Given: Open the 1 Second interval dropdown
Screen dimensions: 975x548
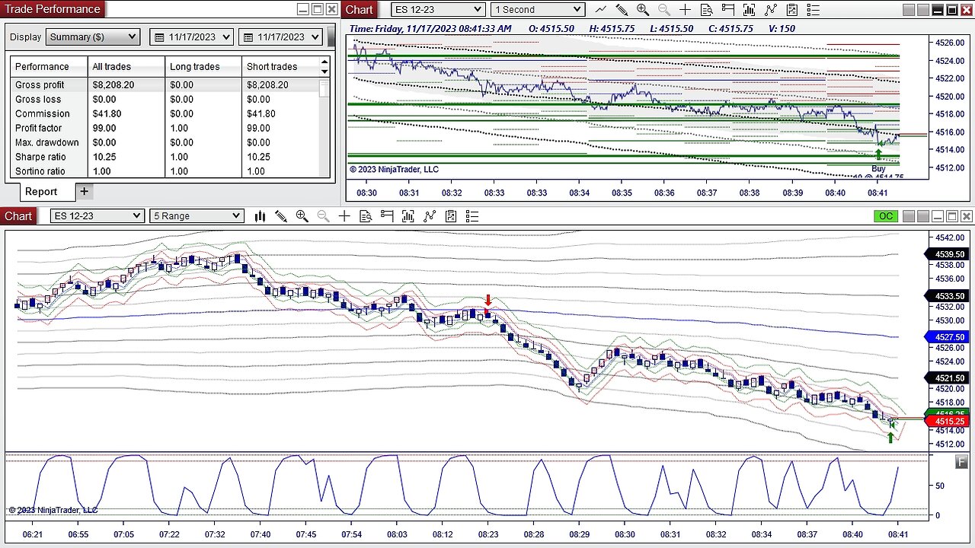Looking at the screenshot, I should [537, 10].
